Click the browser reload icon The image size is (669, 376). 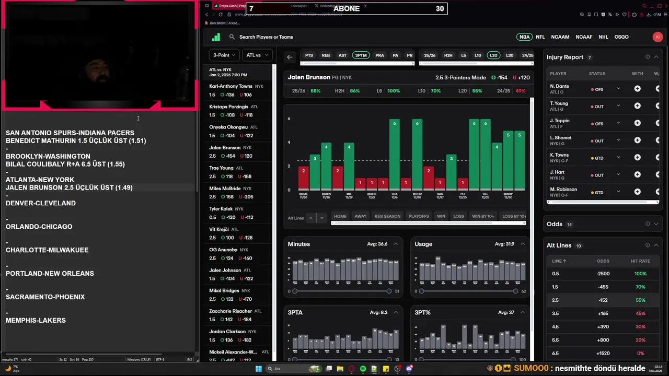221,15
